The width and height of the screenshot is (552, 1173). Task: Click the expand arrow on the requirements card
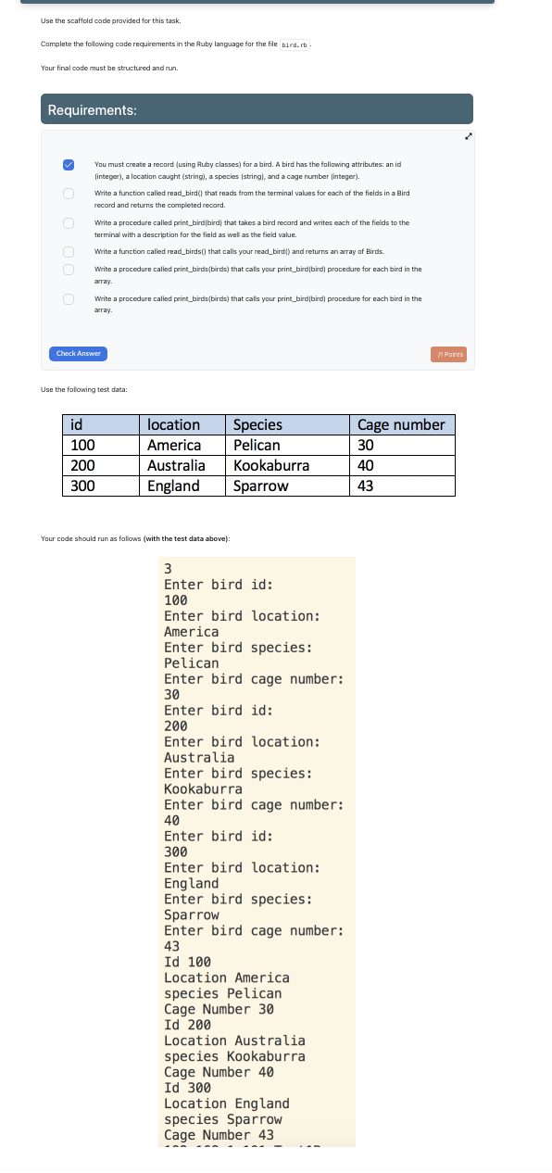click(x=468, y=136)
